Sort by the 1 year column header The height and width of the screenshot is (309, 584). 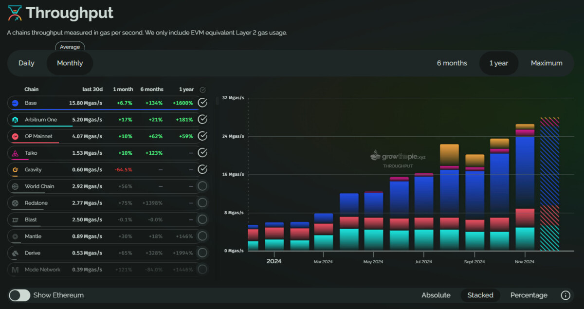186,90
